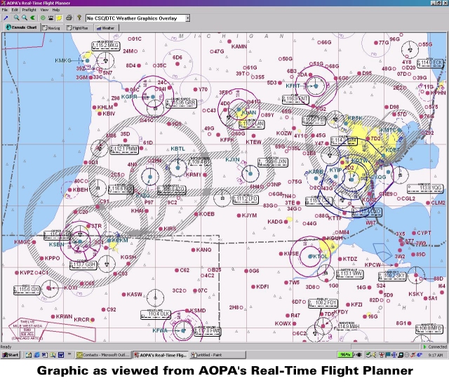Click the 116.9 FNT VOR label
Image resolution: width=449 pixels, height=383 pixels.
tap(295, 100)
